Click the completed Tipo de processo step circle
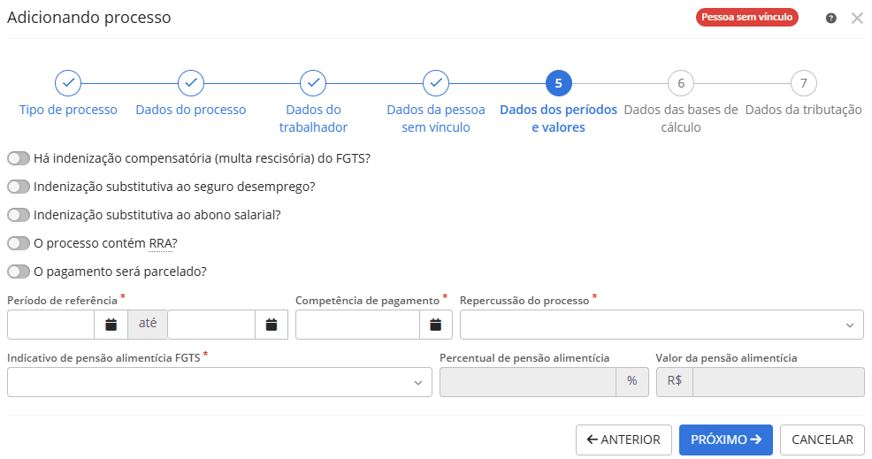 point(68,83)
